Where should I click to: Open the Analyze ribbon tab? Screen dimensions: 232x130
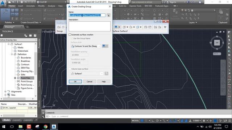click(51, 6)
